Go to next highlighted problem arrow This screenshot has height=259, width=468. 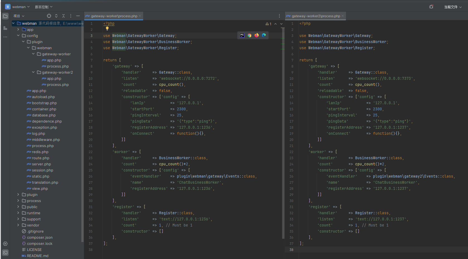tap(281, 24)
